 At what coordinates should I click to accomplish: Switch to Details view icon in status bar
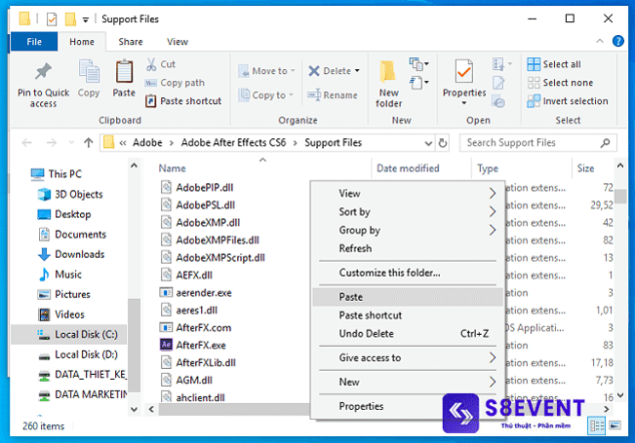click(x=597, y=425)
